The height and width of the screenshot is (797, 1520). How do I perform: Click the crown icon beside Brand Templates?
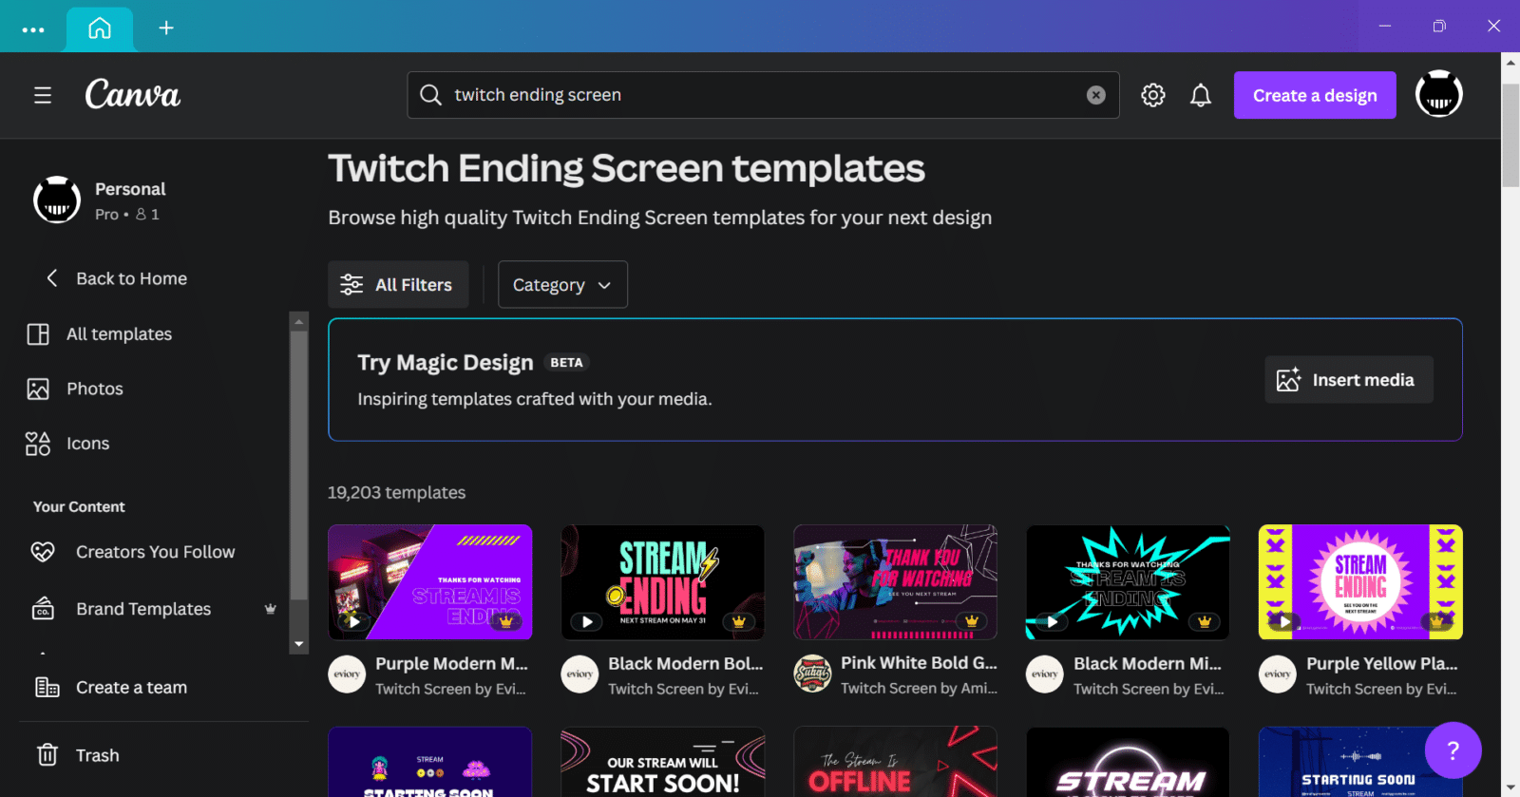tap(271, 609)
